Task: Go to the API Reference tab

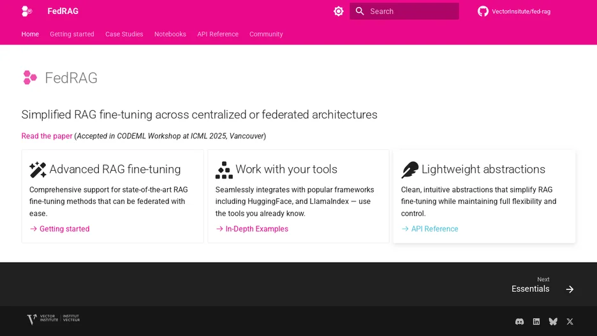Action: pos(217,34)
